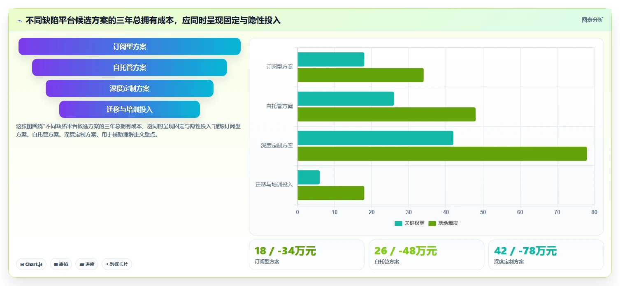Click the x-axis value 0
The height and width of the screenshot is (286, 620).
297,212
